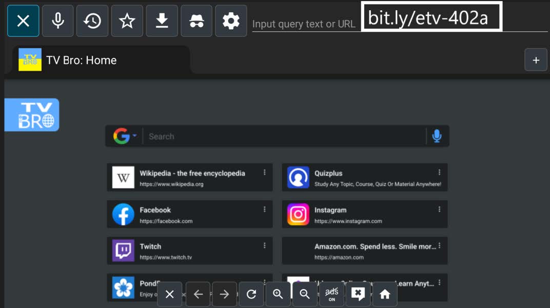
Task: Open Amazon.com bookmark
Action: click(365, 251)
